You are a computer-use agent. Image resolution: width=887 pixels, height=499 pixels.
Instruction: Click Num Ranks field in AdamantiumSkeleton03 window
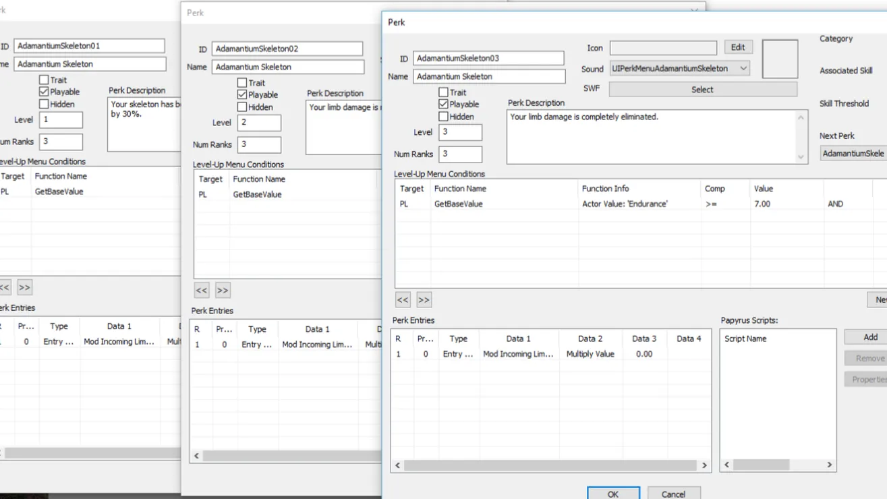(x=461, y=154)
